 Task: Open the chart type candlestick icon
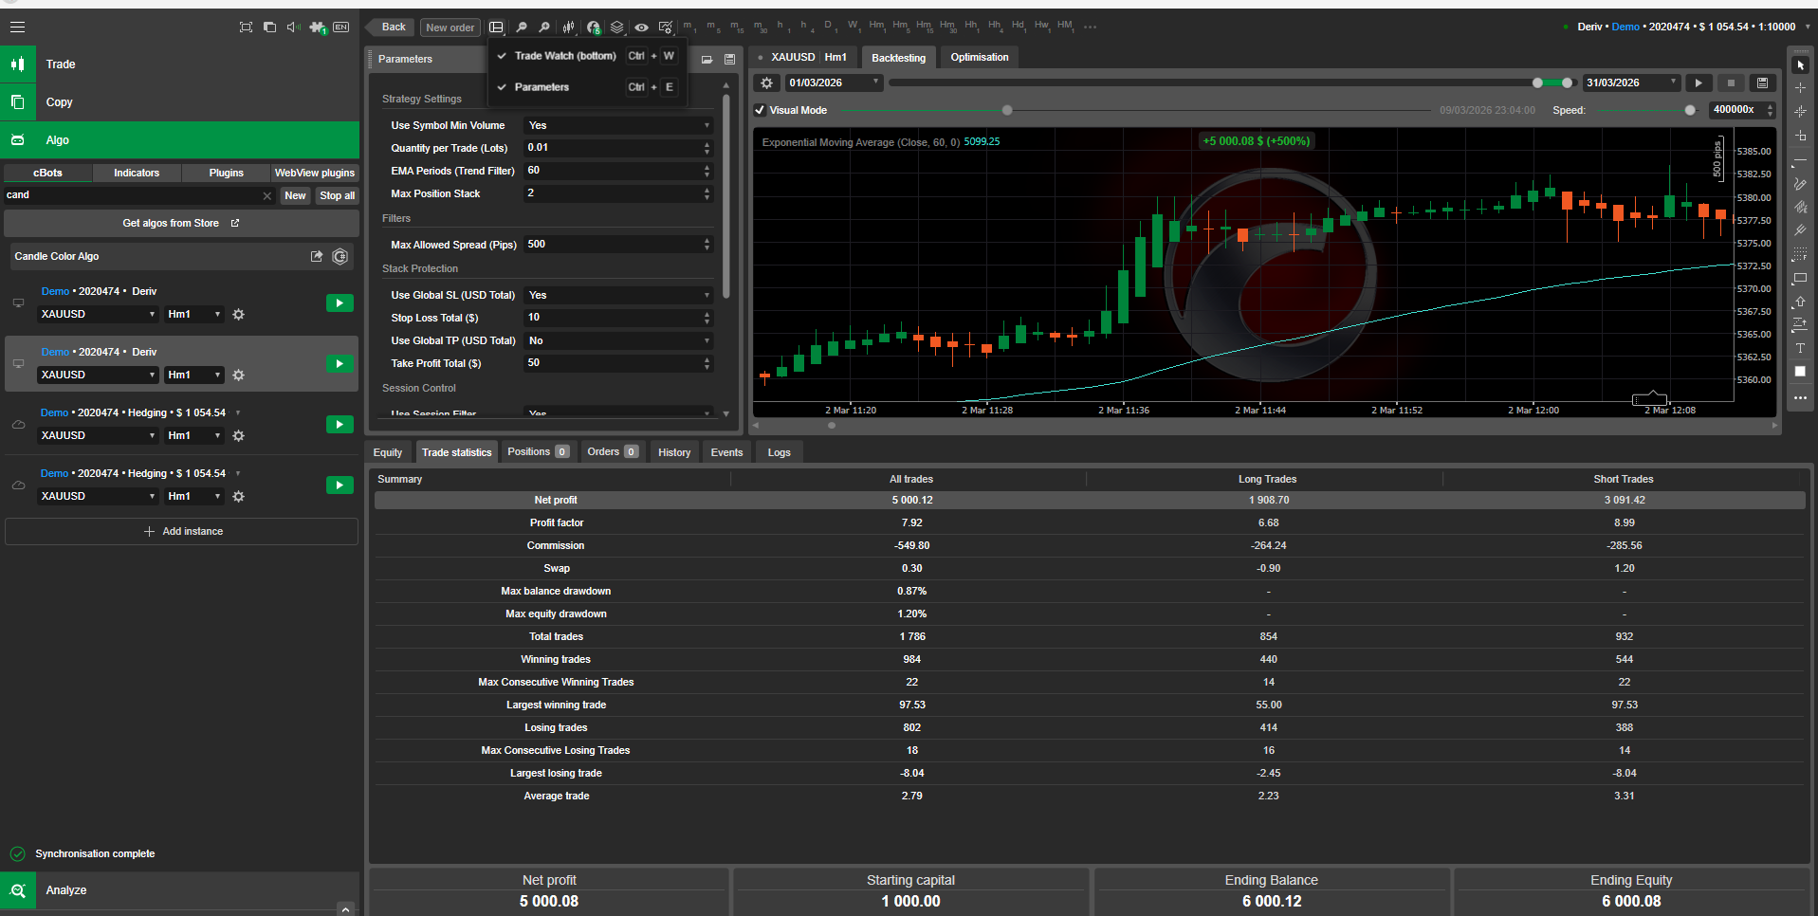pos(568,27)
